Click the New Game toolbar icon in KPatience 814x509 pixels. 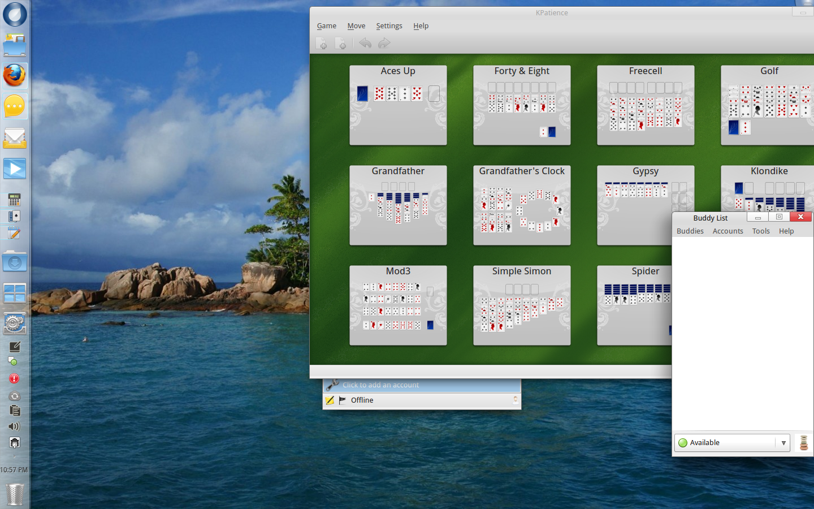(x=322, y=44)
